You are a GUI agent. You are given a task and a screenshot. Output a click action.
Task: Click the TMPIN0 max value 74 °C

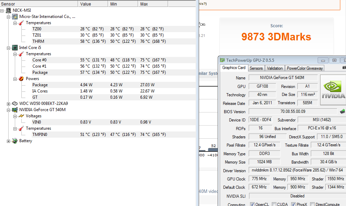click(153, 135)
